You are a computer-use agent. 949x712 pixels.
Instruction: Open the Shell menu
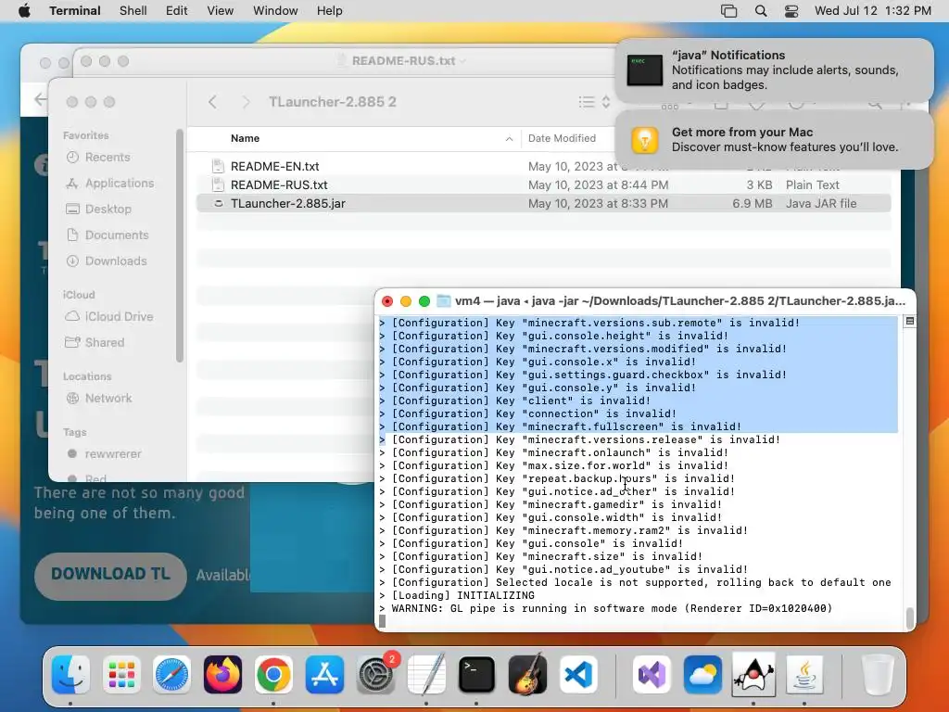coord(133,11)
